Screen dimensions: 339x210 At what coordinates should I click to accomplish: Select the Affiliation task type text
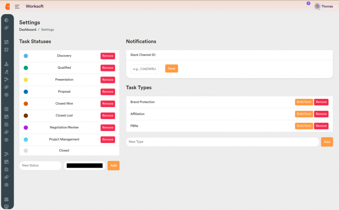pyautogui.click(x=137, y=114)
